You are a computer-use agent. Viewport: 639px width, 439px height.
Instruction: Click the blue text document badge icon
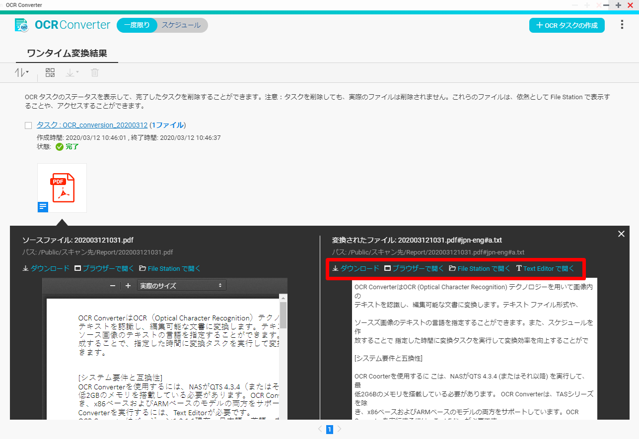click(x=43, y=207)
